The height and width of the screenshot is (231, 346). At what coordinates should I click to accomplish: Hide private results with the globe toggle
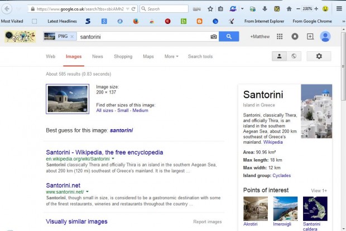click(x=294, y=56)
